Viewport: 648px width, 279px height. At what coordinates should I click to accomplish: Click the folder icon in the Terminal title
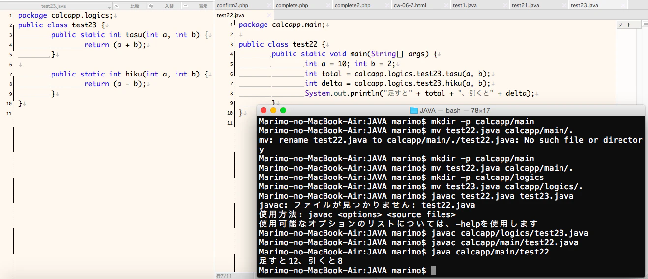pyautogui.click(x=413, y=110)
